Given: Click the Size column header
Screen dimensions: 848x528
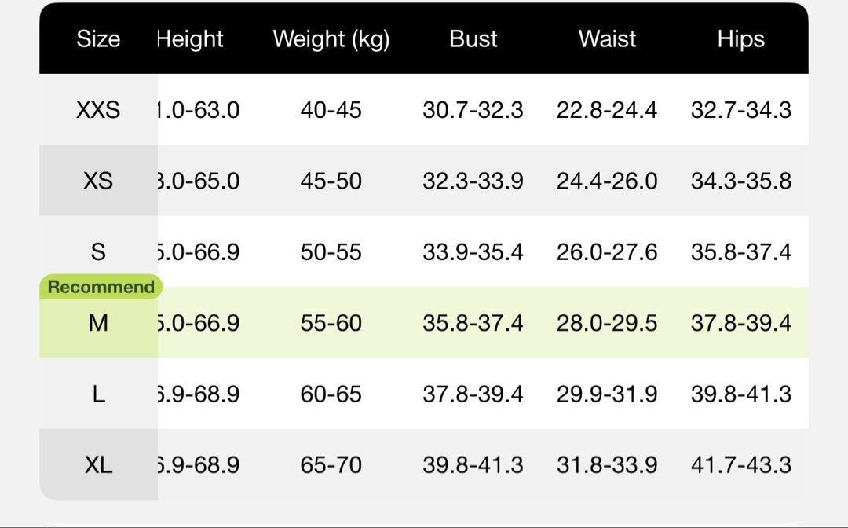Looking at the screenshot, I should pos(98,39).
